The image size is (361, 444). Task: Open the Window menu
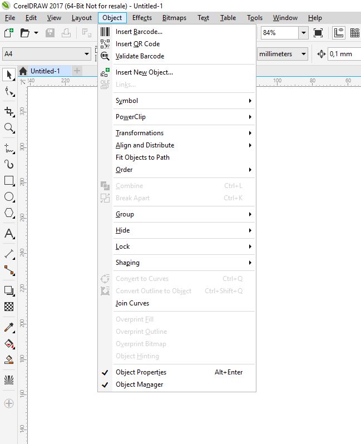tap(285, 18)
